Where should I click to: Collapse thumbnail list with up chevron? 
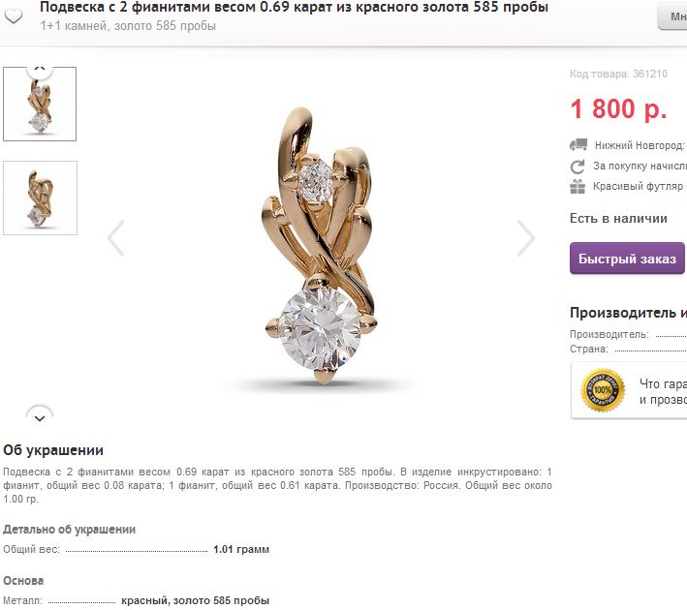tap(40, 69)
